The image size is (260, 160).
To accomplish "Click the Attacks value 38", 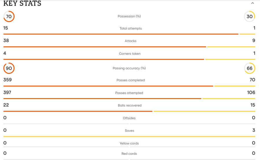I will coord(6,41).
